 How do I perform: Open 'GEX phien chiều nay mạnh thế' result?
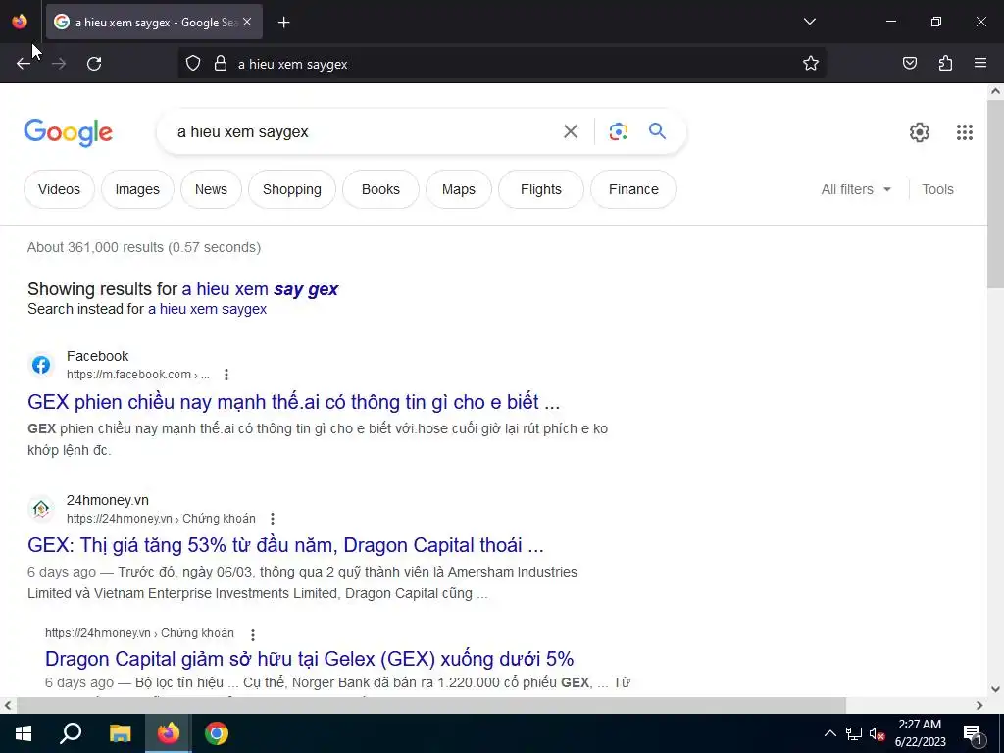tap(294, 402)
